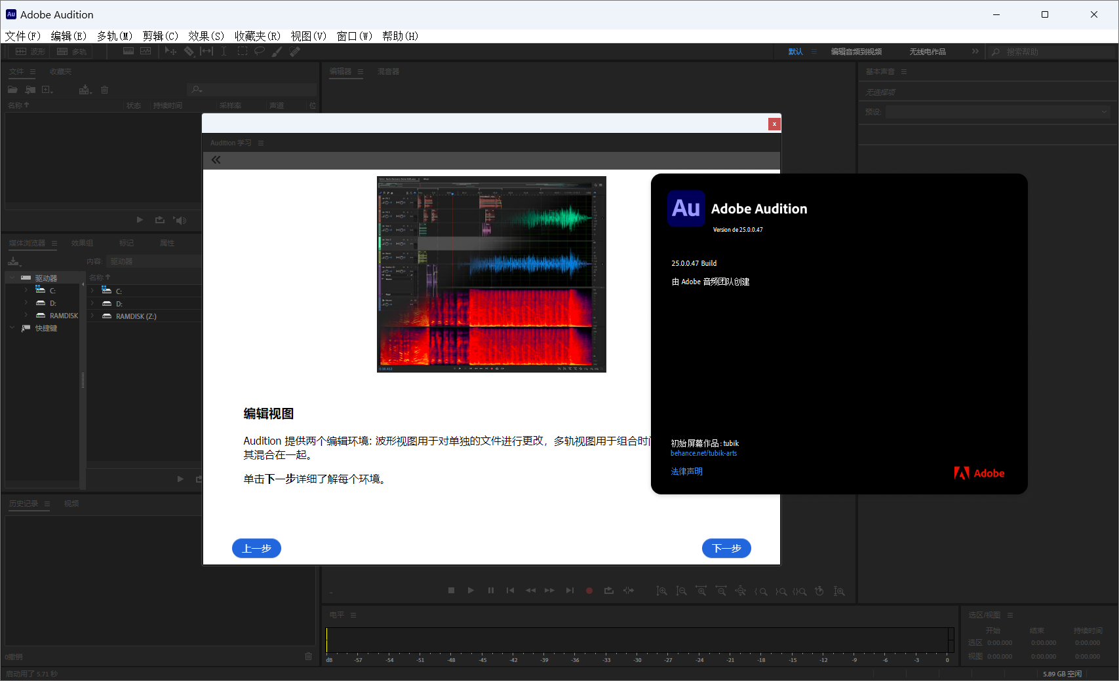Expand RAMDISK in left tree
1119x681 pixels.
tap(26, 315)
